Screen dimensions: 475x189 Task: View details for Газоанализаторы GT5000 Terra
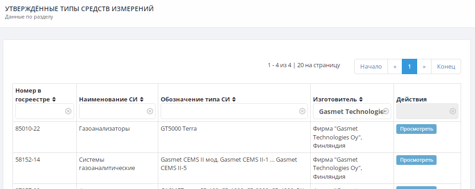pyautogui.click(x=416, y=129)
